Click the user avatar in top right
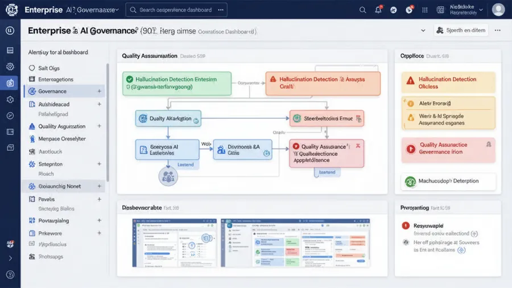The width and height of the screenshot is (512, 288). click(498, 10)
